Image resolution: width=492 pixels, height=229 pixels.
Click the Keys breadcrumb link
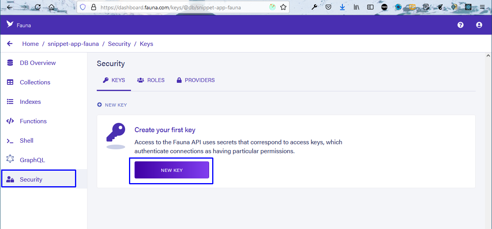coord(147,44)
